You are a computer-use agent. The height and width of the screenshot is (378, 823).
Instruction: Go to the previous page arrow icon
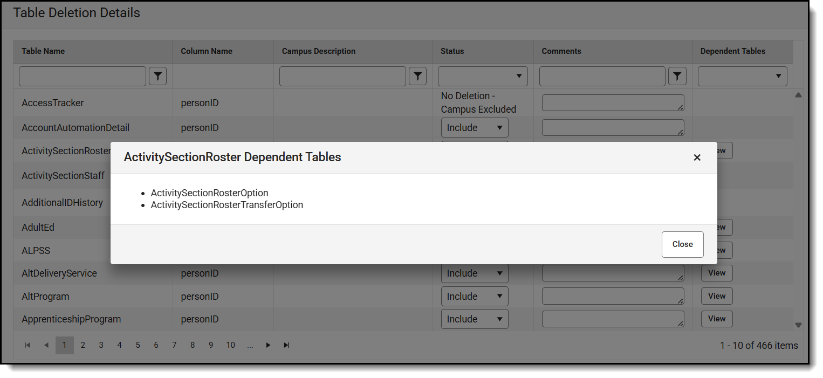pos(46,345)
